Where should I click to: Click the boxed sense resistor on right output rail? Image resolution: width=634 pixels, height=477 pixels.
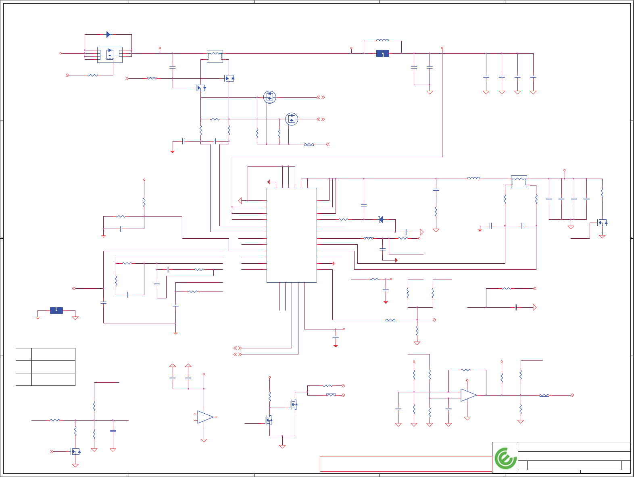[519, 182]
